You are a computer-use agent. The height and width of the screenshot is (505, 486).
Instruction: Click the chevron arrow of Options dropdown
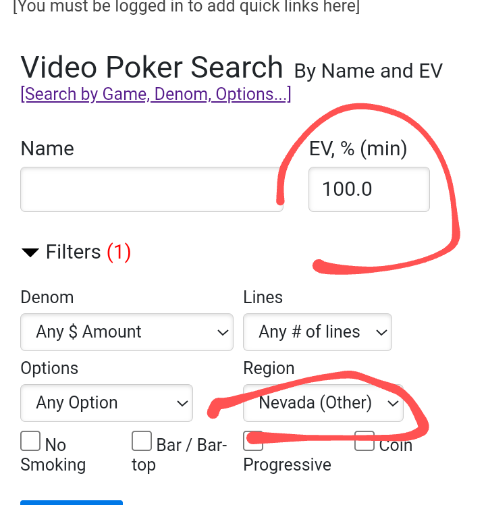182,403
